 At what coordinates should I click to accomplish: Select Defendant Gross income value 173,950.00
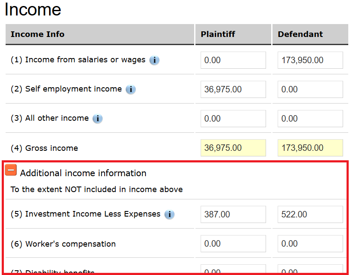coord(310,148)
